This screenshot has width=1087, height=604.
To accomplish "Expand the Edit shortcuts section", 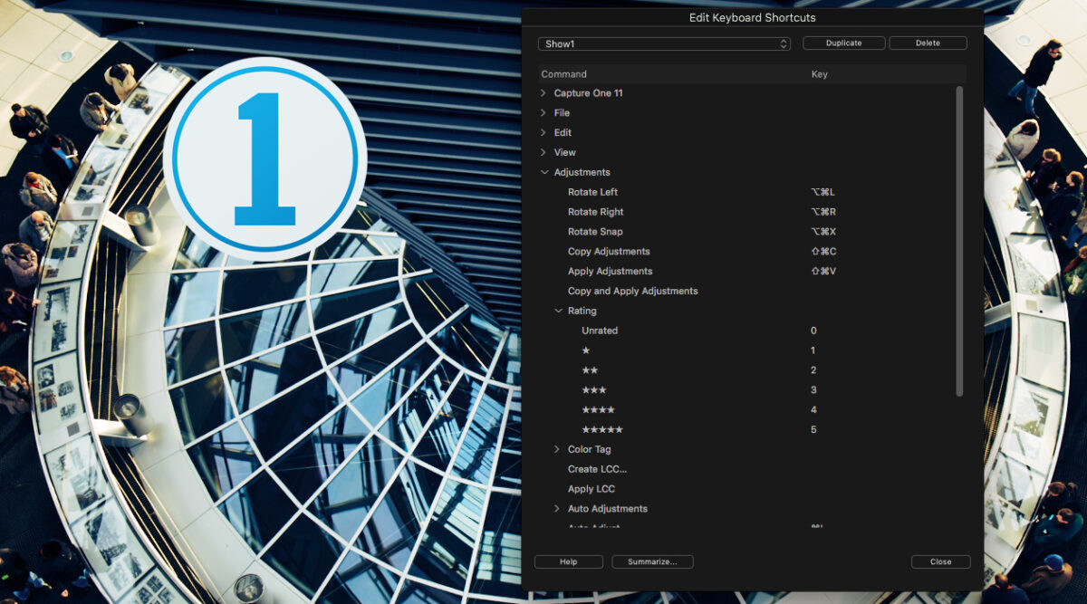I will 543,132.
